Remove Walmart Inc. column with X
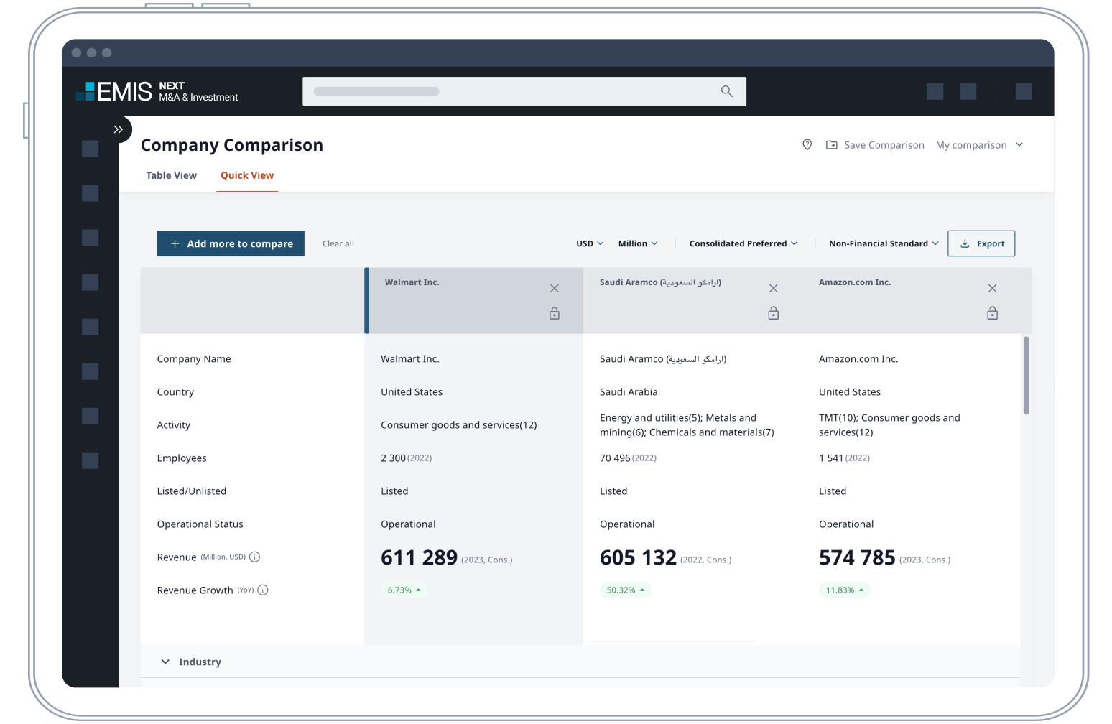Screen dimensions: 1112x724 (554, 288)
